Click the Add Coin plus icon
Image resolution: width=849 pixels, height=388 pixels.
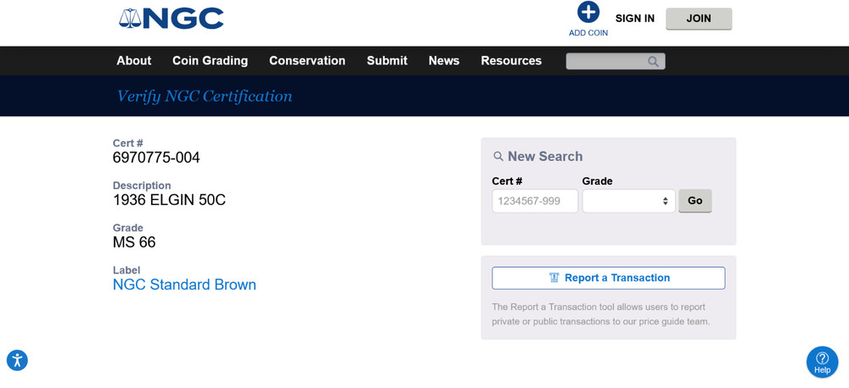click(x=588, y=13)
